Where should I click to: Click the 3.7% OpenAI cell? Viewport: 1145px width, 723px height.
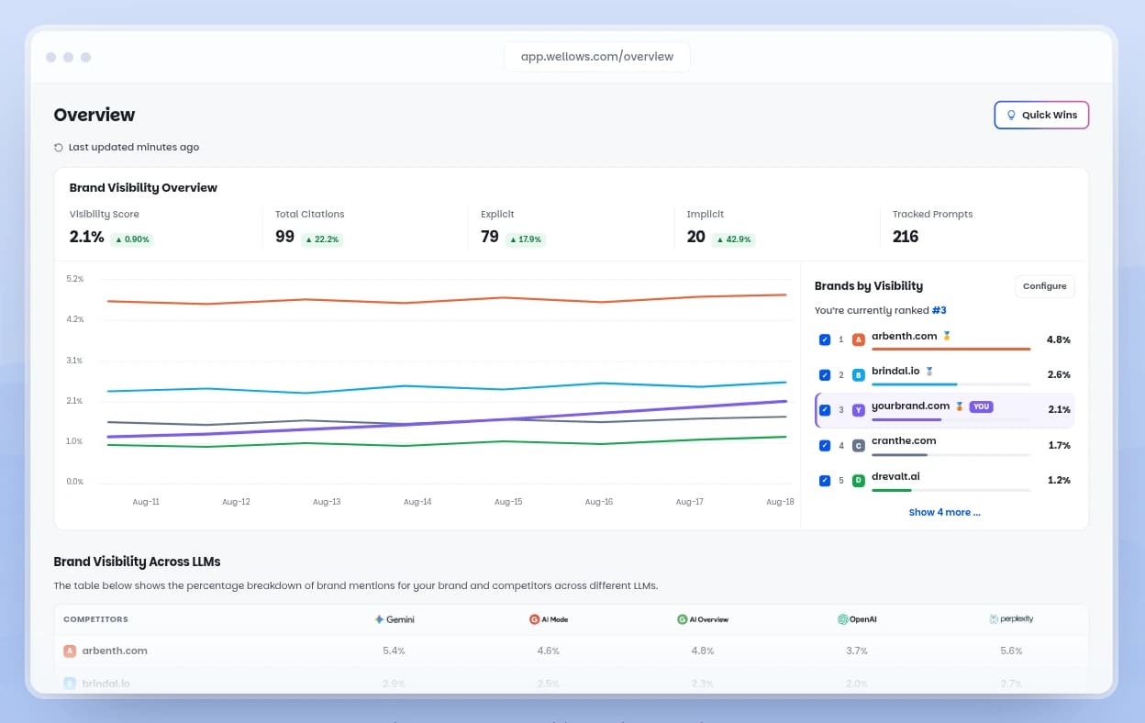[x=857, y=651]
